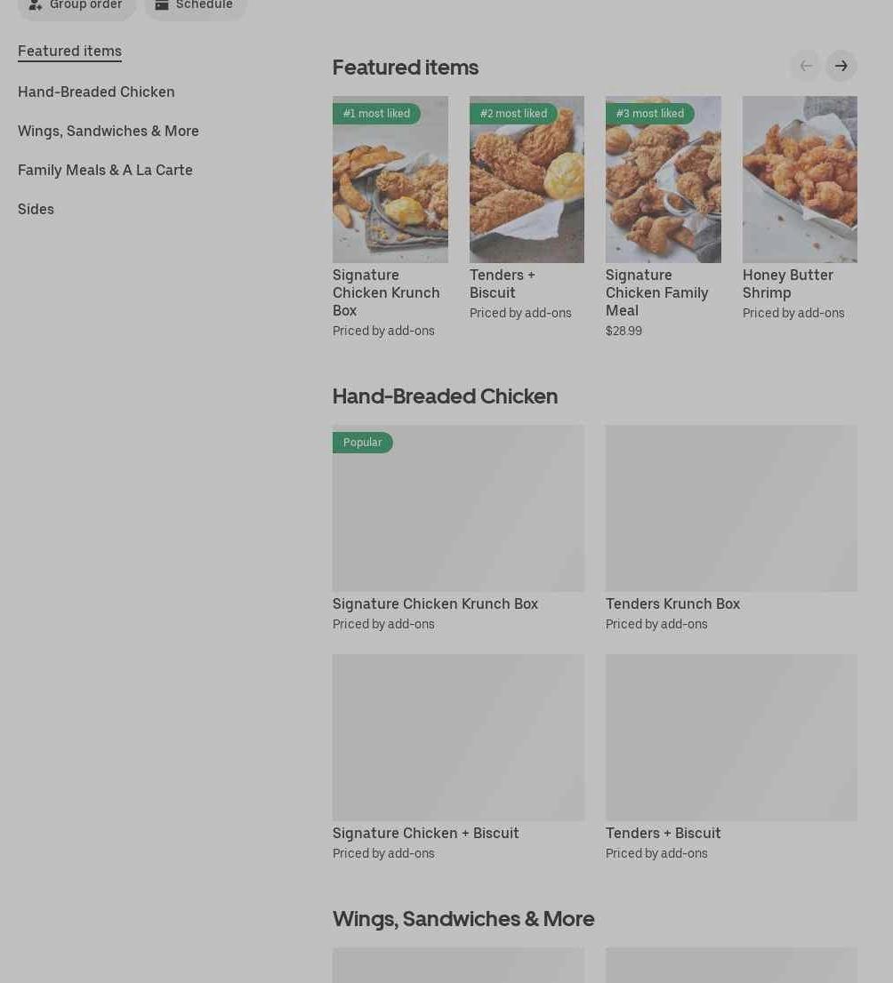Click the Group order people icon
The width and height of the screenshot is (893, 983).
pos(36,5)
